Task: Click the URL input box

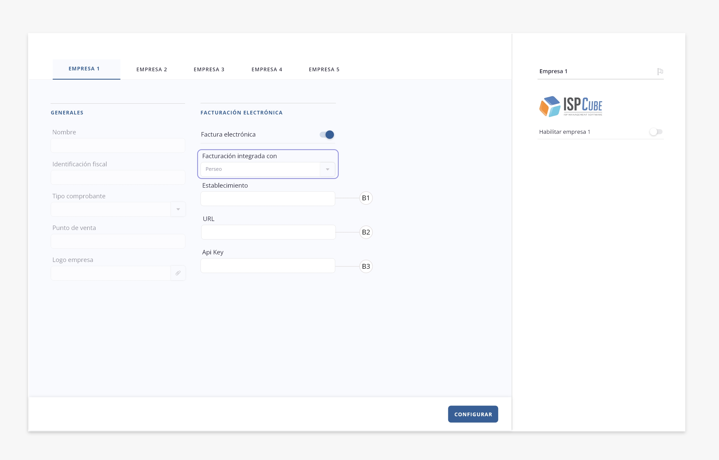Action: pos(268,232)
